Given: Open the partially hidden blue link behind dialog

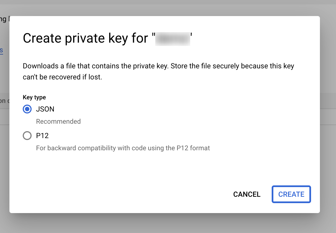Looking at the screenshot, I should click(x=1, y=50).
